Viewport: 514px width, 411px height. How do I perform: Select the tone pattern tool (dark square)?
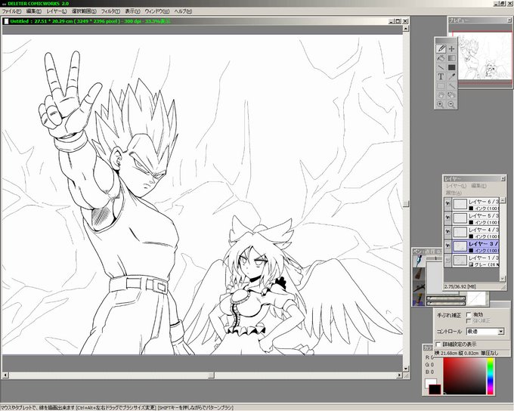(x=452, y=67)
